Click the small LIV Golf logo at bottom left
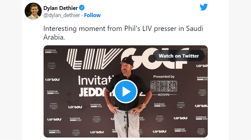This screenshot has height=140, width=251. point(54,119)
